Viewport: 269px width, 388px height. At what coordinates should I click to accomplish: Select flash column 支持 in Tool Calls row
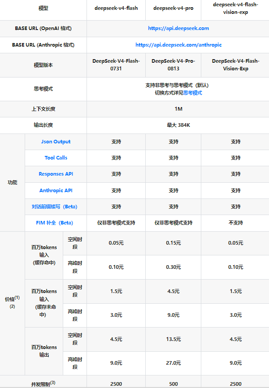pyautogui.click(x=116, y=158)
